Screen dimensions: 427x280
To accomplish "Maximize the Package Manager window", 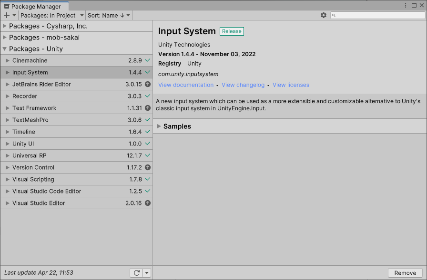I will point(414,5).
